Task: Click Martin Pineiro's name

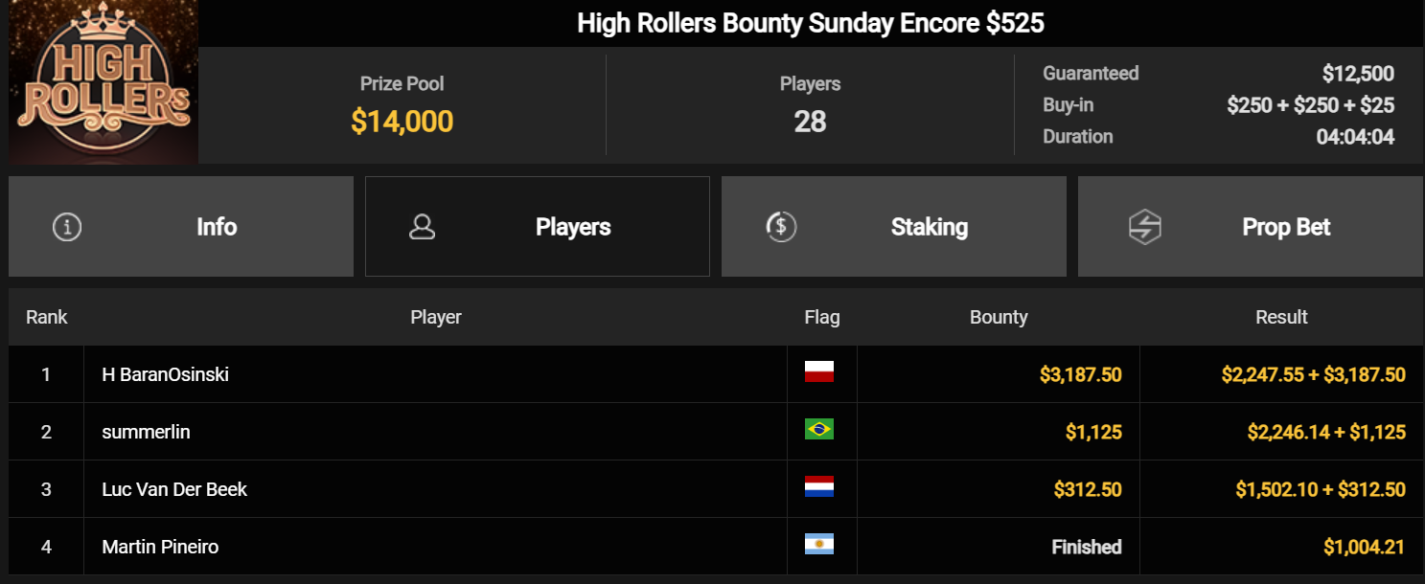Action: click(160, 547)
